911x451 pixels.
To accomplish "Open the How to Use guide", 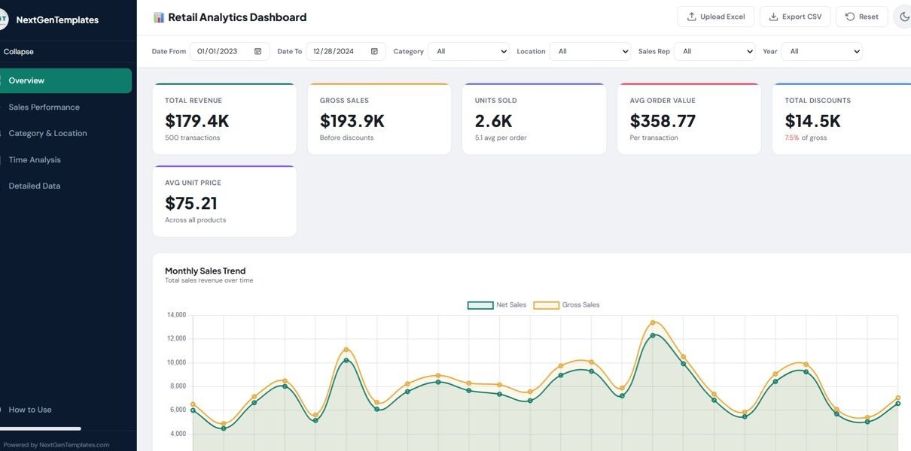I will 30,410.
